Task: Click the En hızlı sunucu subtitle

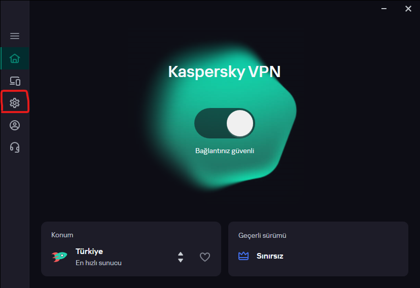Action: [x=98, y=263]
